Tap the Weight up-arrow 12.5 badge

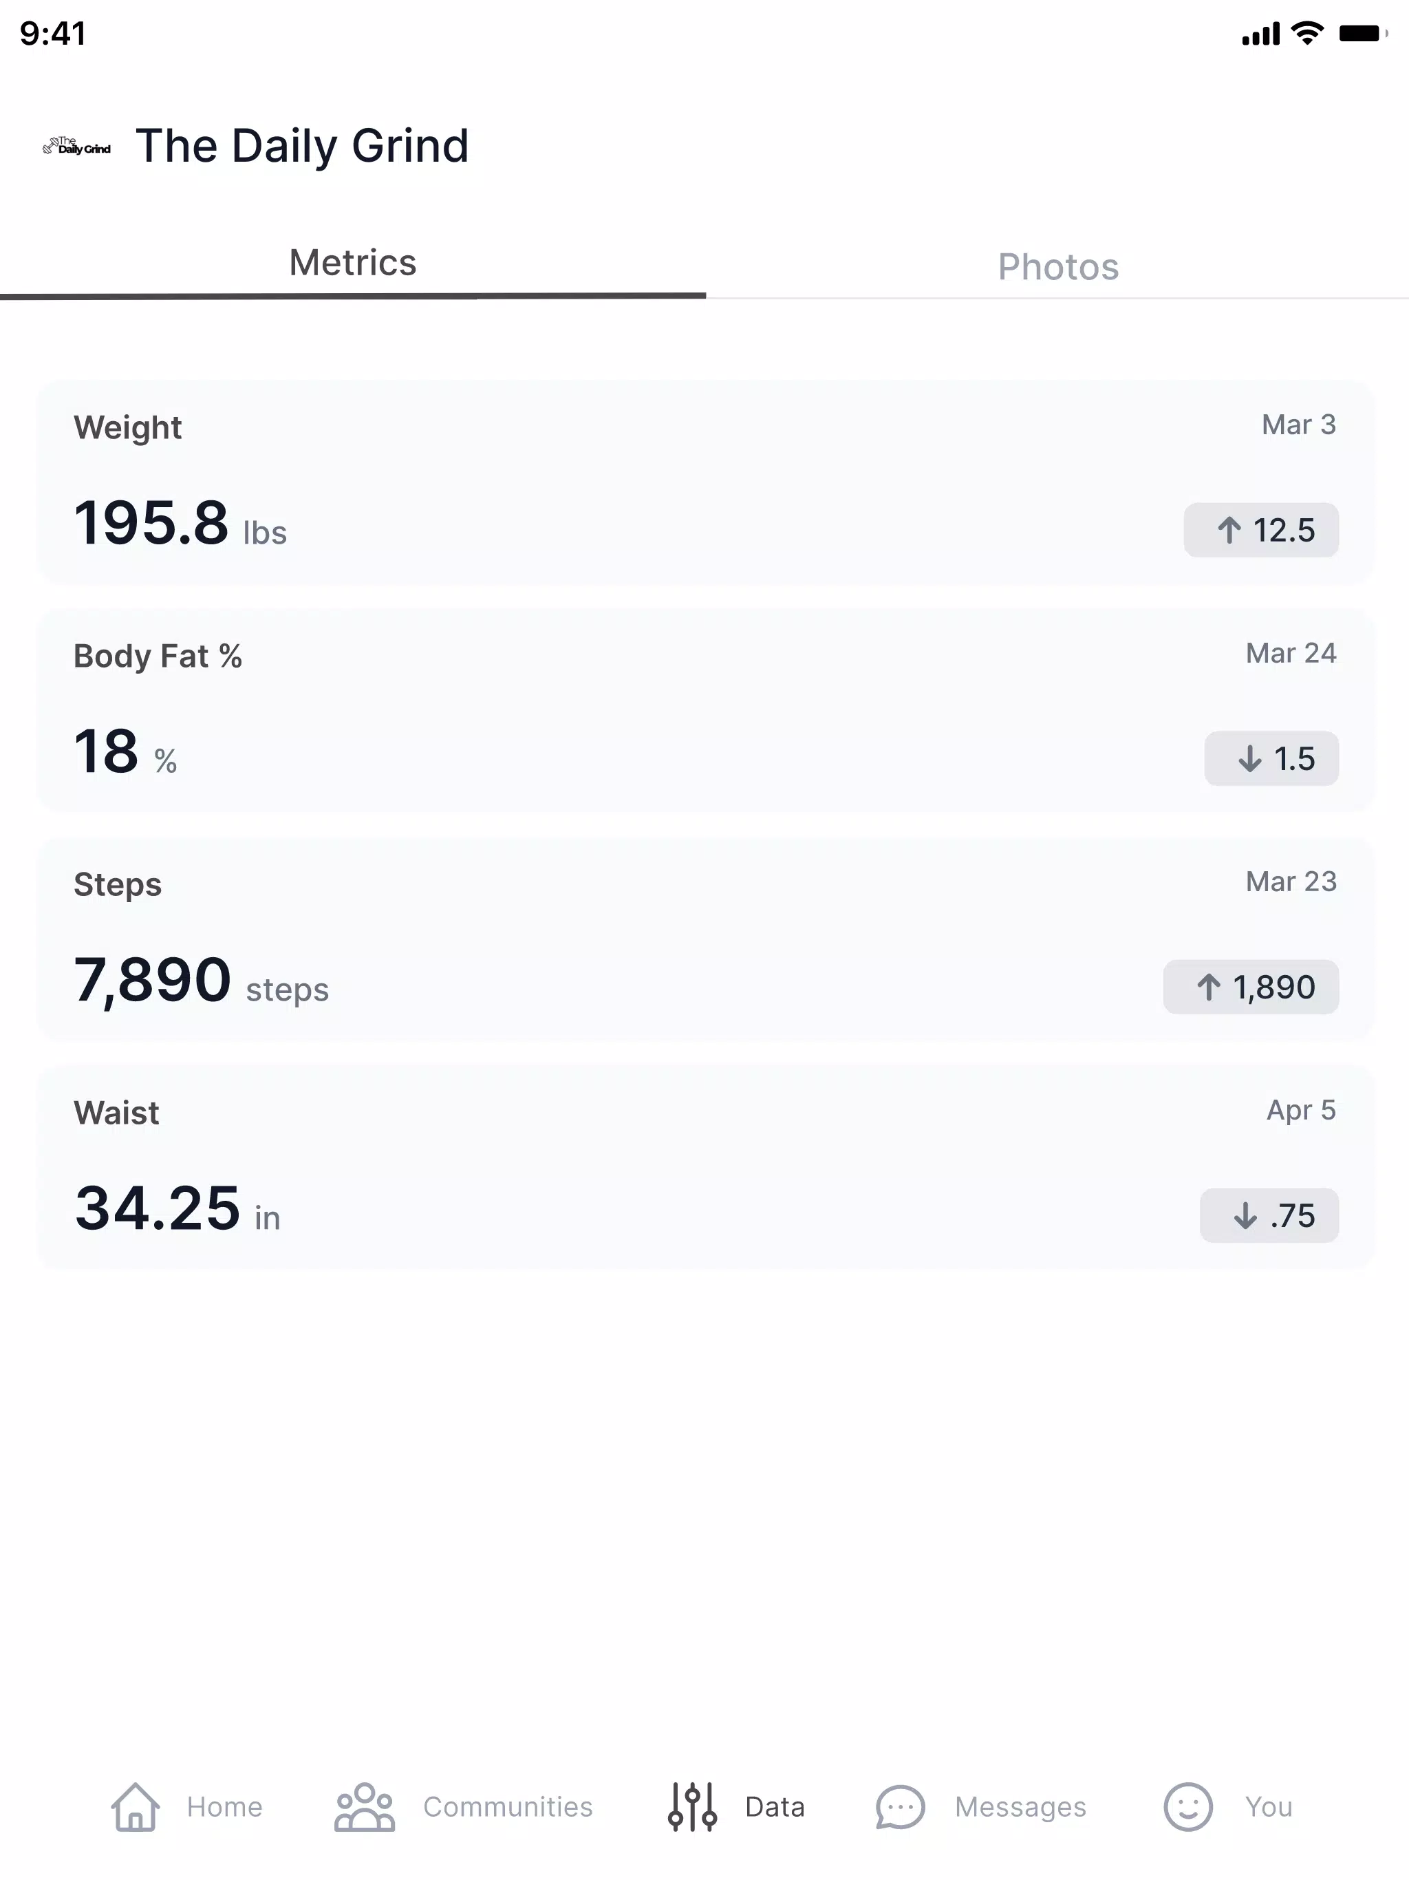click(x=1261, y=531)
